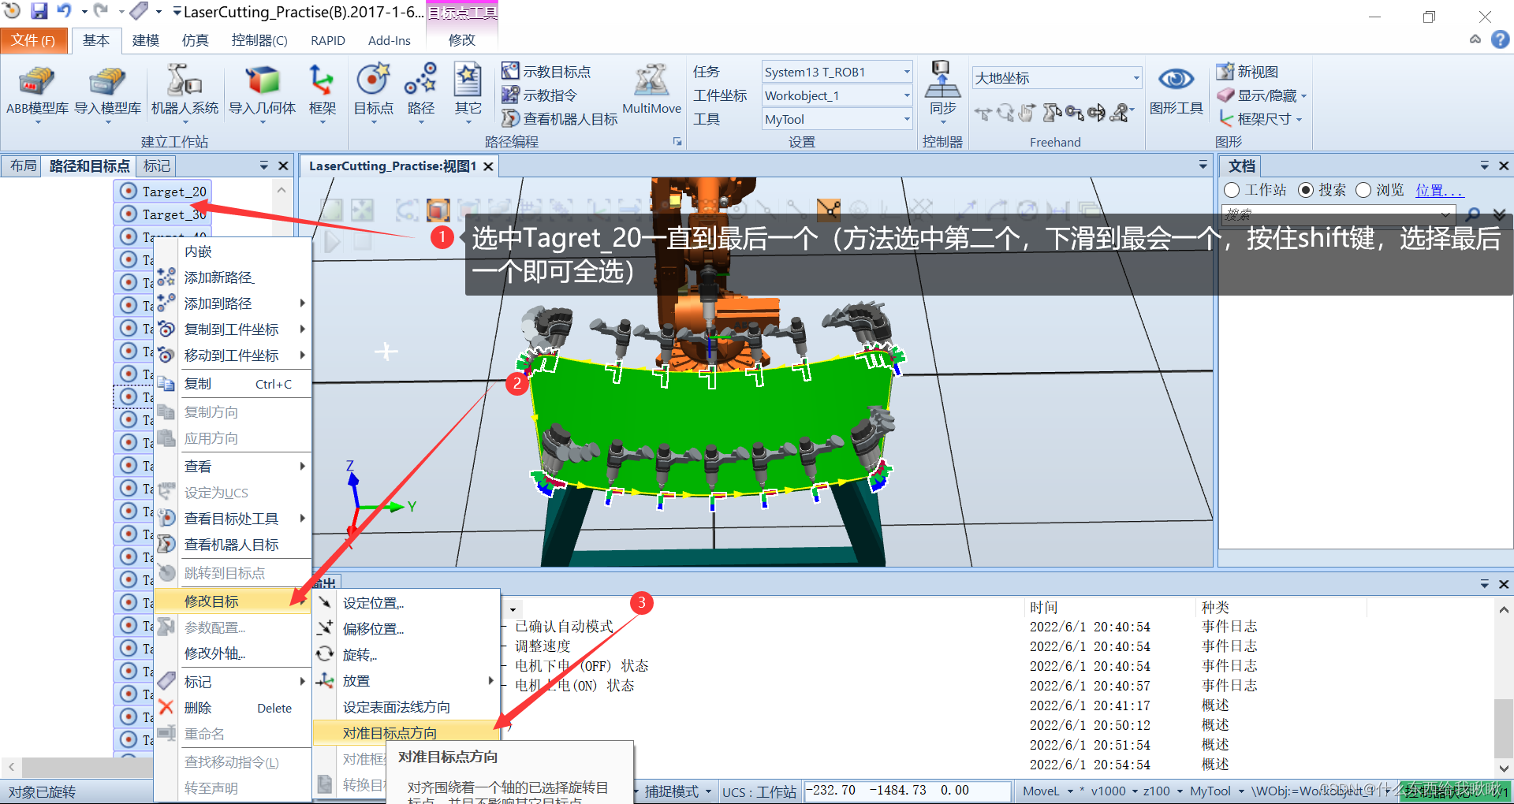Image resolution: width=1514 pixels, height=804 pixels.
Task: Open the 框架 frame tool
Action: click(322, 93)
